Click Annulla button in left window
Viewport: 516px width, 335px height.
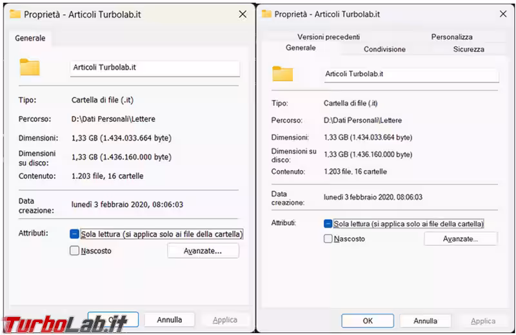click(x=169, y=320)
